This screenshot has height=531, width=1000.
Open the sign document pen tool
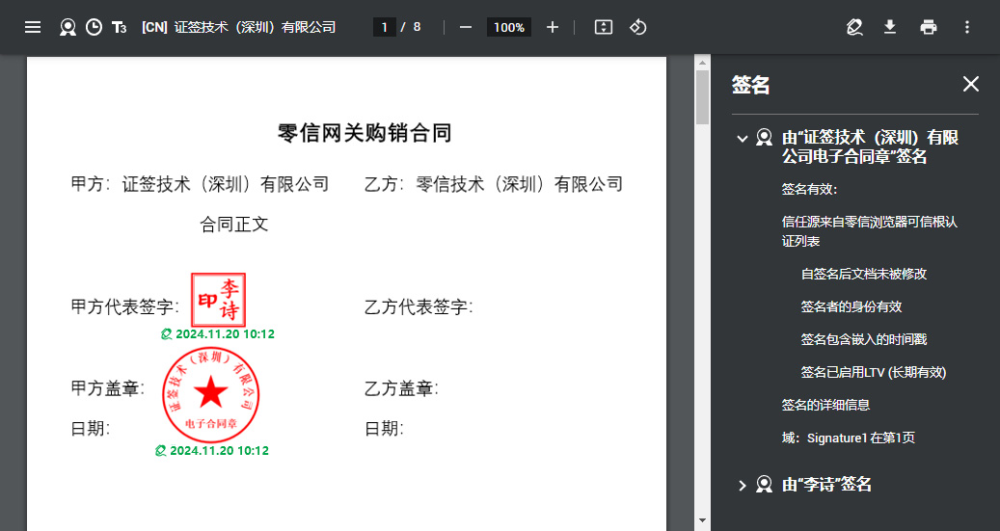point(854,27)
